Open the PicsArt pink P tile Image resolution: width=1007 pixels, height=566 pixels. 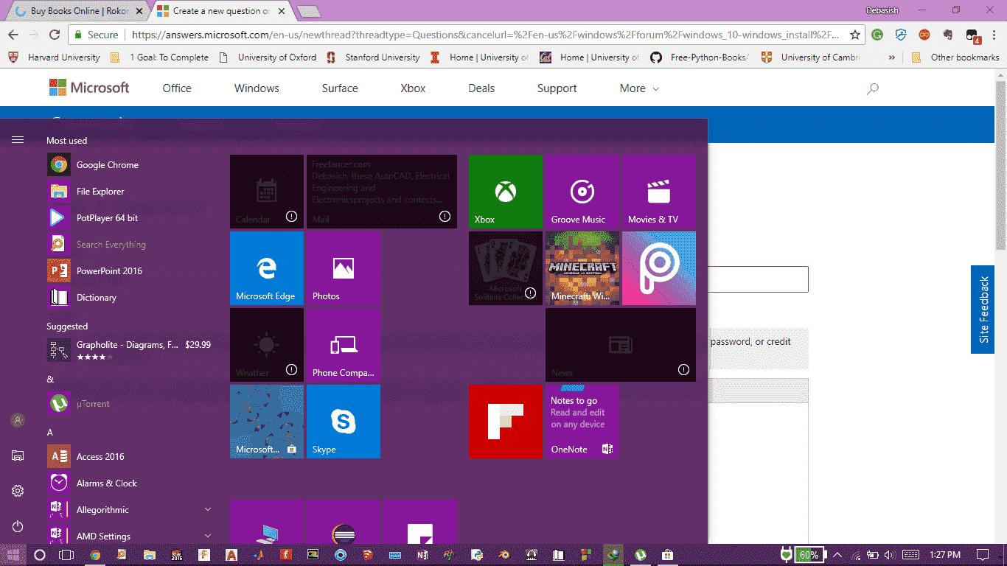[x=658, y=268]
